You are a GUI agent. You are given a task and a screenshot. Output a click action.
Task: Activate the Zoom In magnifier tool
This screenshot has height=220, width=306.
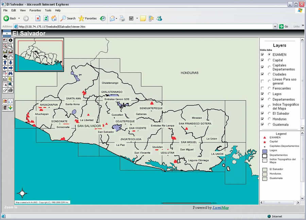[x=5, y=46]
